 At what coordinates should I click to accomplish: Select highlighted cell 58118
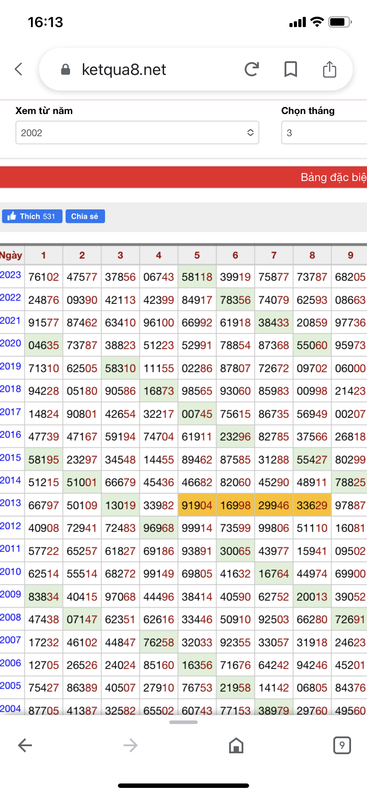pos(197,277)
